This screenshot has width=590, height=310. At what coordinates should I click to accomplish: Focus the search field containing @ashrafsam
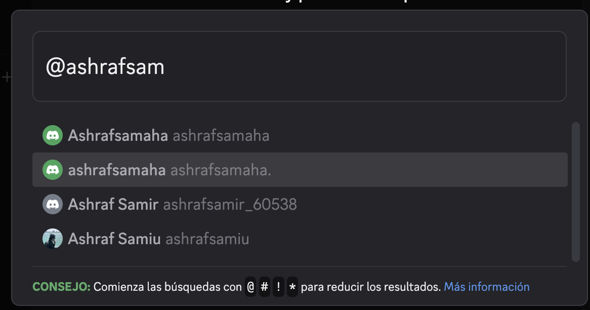[299, 66]
